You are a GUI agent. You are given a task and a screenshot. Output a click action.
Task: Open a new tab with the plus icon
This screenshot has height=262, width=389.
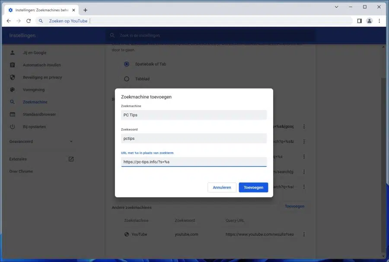pos(85,10)
